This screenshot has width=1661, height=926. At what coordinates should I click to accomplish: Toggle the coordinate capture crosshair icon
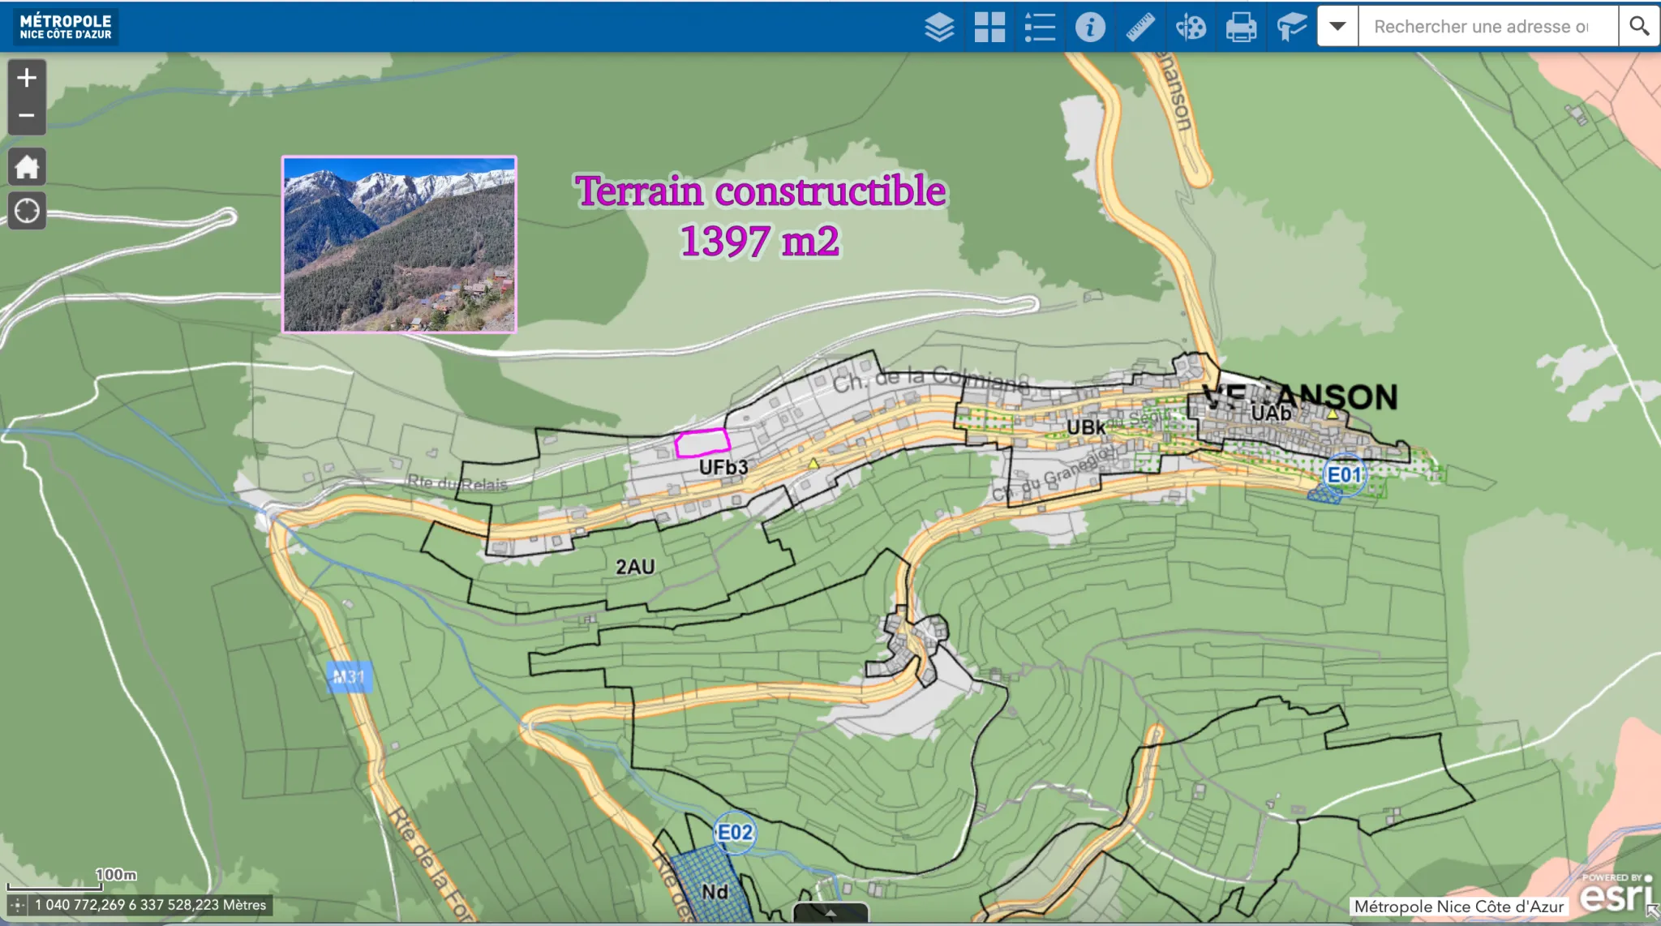click(x=17, y=905)
